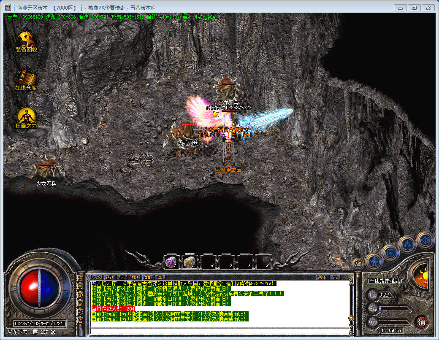Viewport: 439px width, 340px height.
Task: Click the two-person guild icon in chat toolbar
Action: point(148,277)
